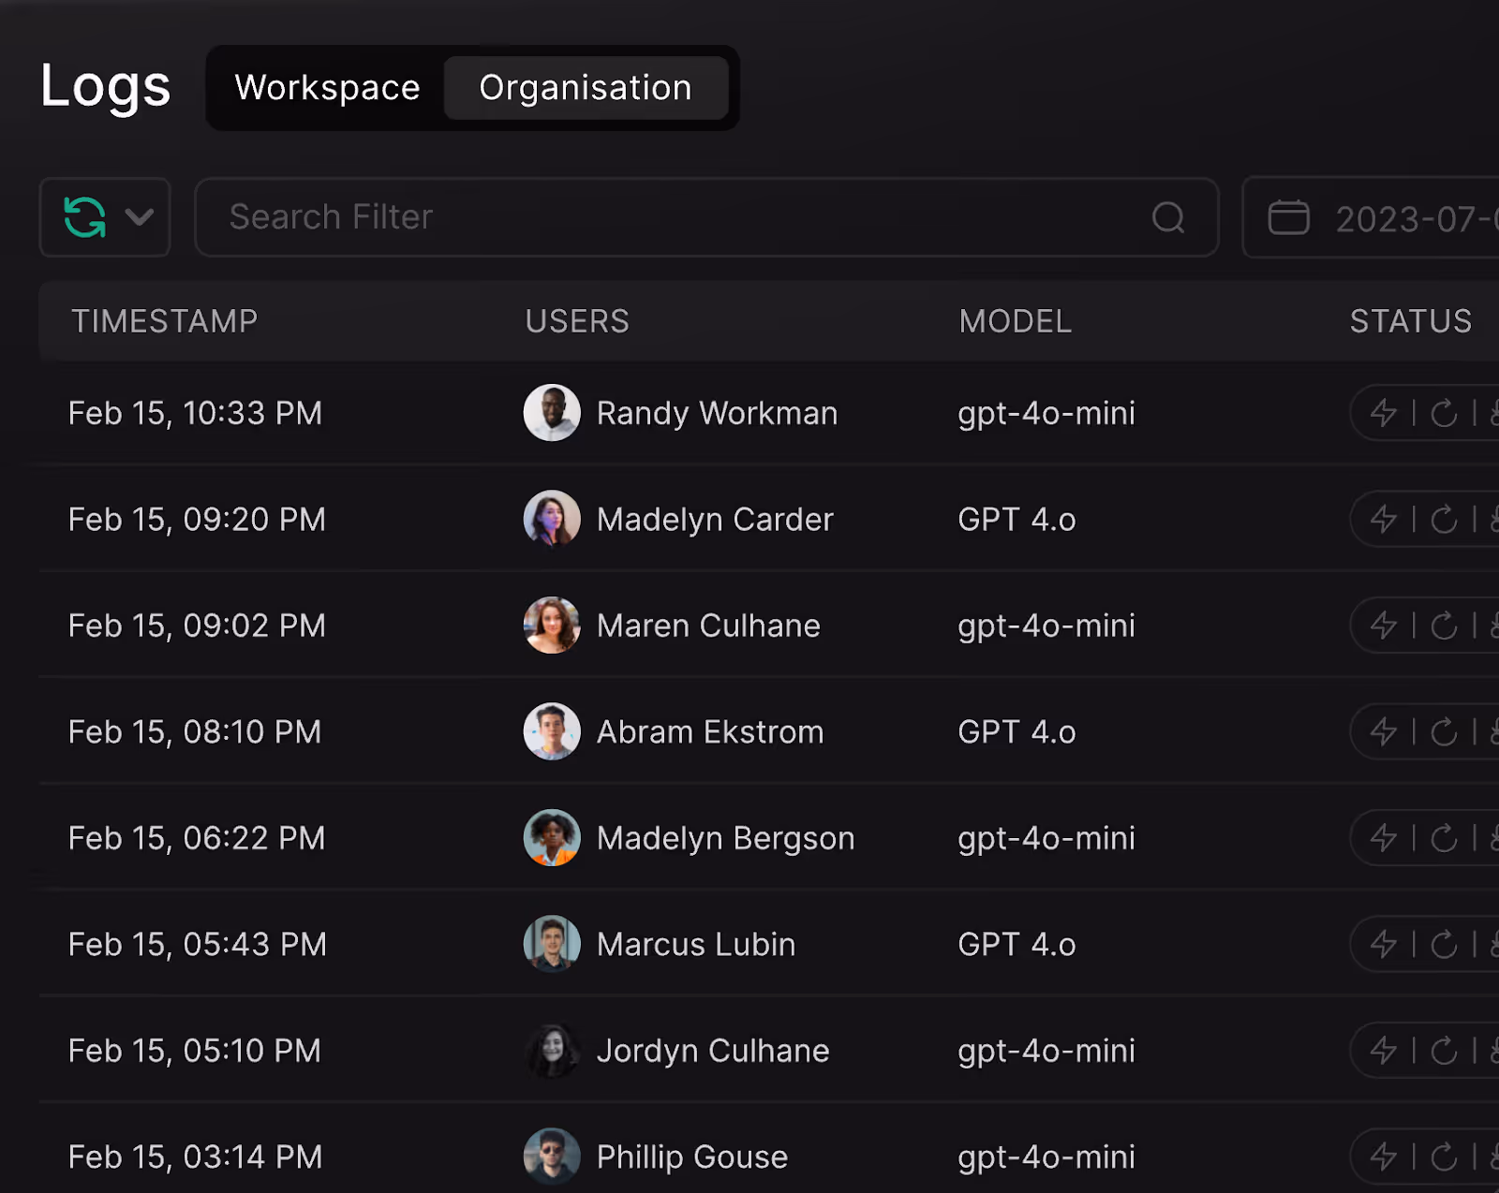
Task: Click the green refresh icon
Action: coord(84,217)
